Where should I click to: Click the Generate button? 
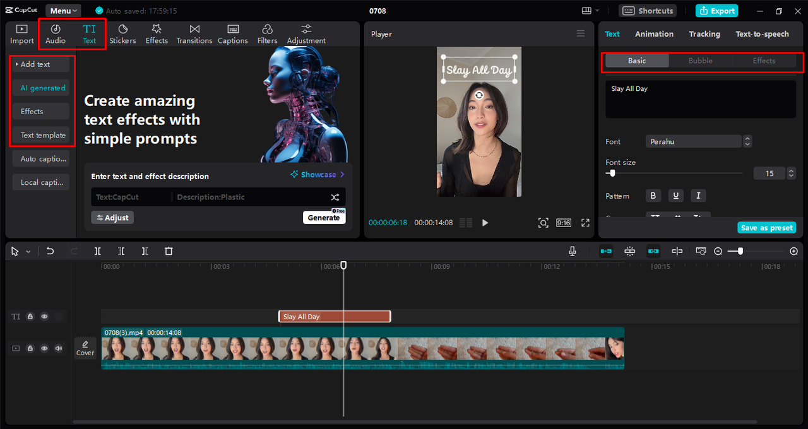[x=324, y=217]
